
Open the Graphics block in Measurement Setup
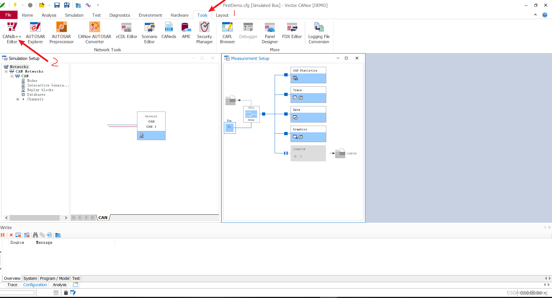pyautogui.click(x=308, y=134)
